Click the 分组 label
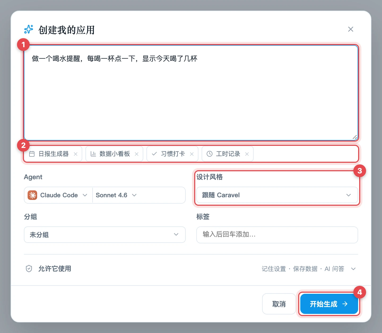The height and width of the screenshot is (333, 382). click(31, 217)
